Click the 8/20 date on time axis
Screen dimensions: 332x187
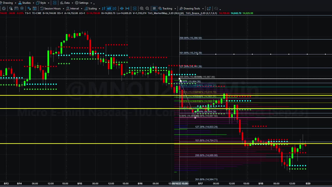308,184
